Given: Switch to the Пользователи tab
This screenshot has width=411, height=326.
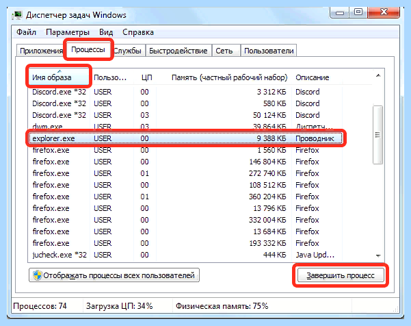Looking at the screenshot, I should click(269, 51).
